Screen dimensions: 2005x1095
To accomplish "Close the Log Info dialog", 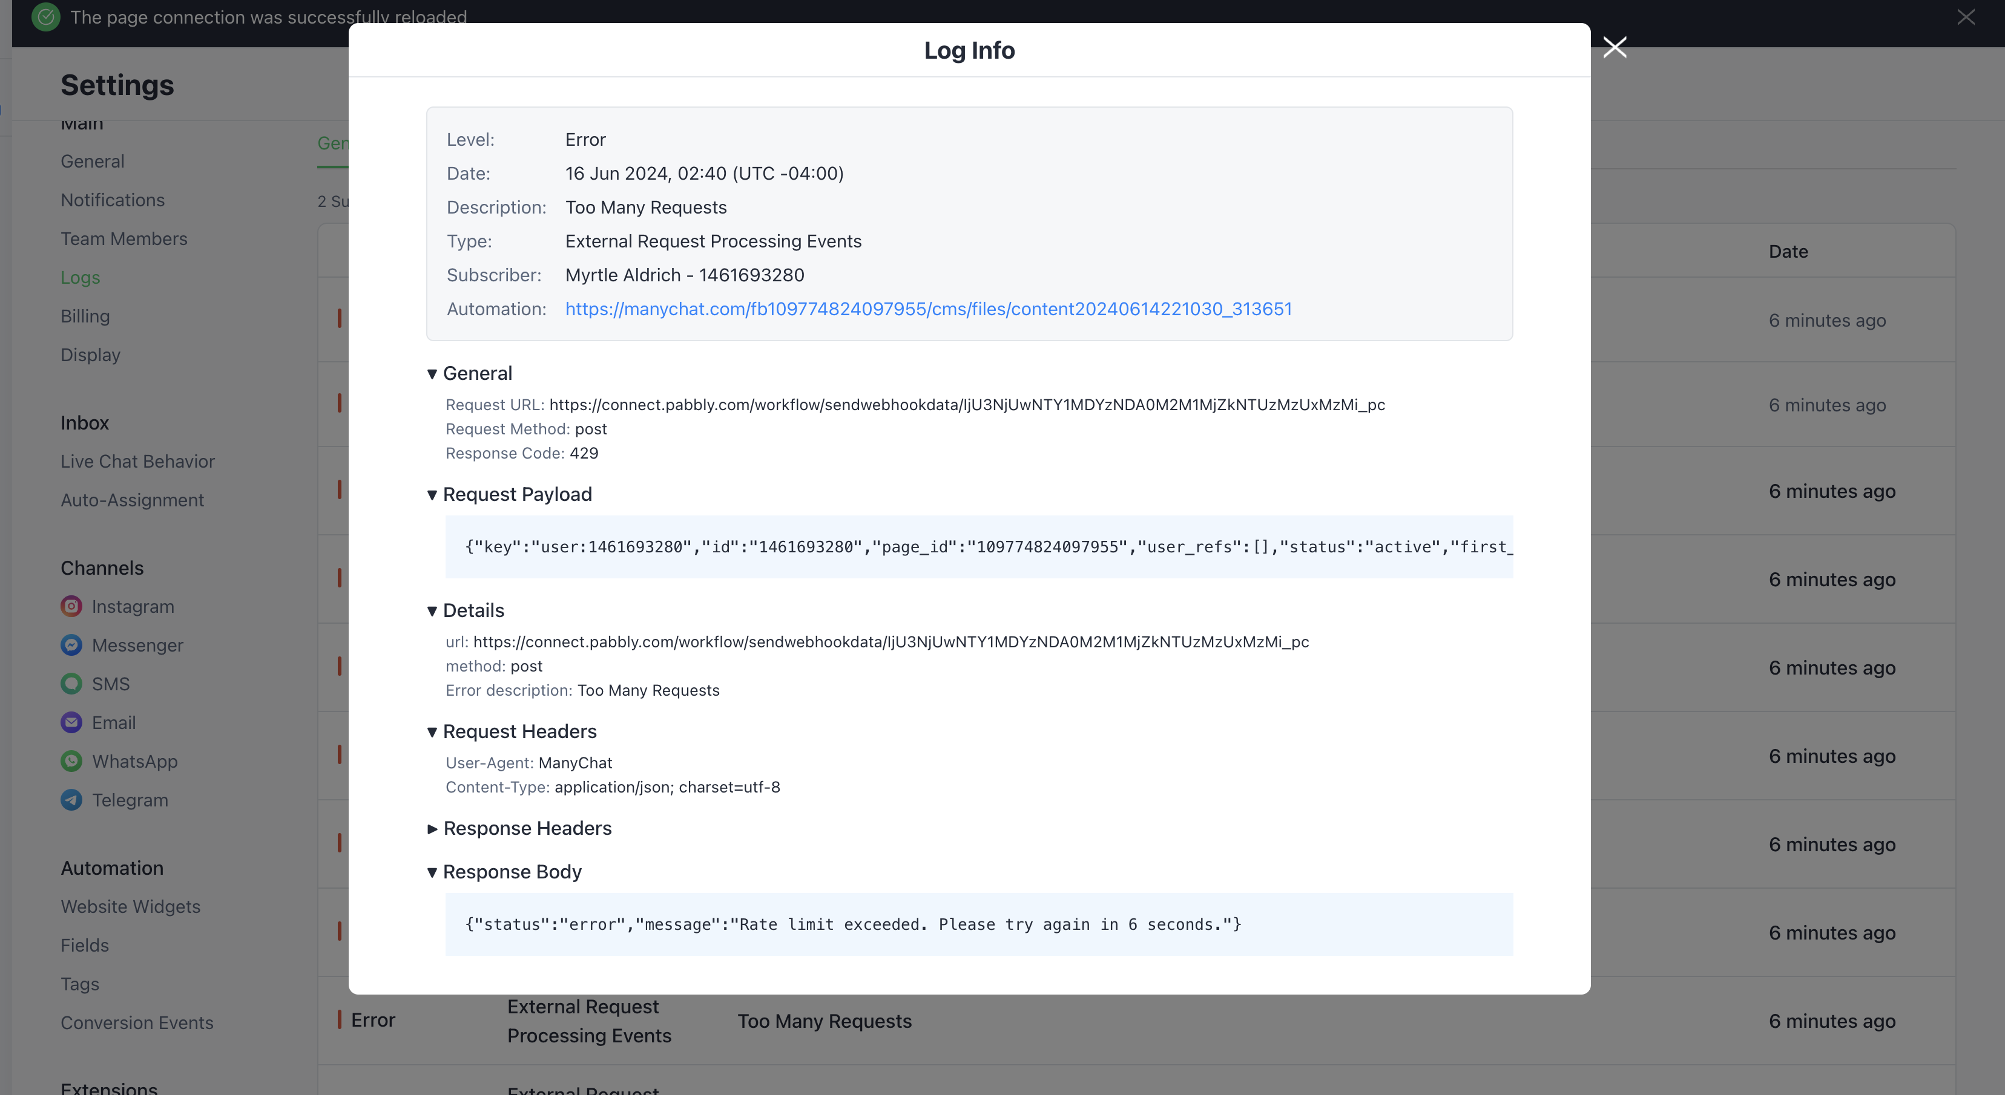I will pyautogui.click(x=1615, y=47).
